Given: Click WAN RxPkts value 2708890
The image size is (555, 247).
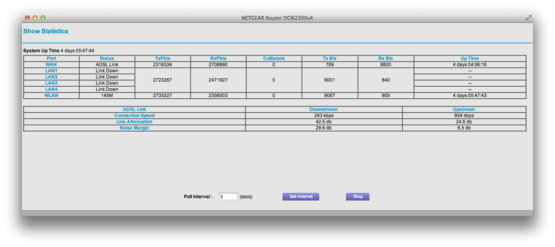Looking at the screenshot, I should coord(218,65).
